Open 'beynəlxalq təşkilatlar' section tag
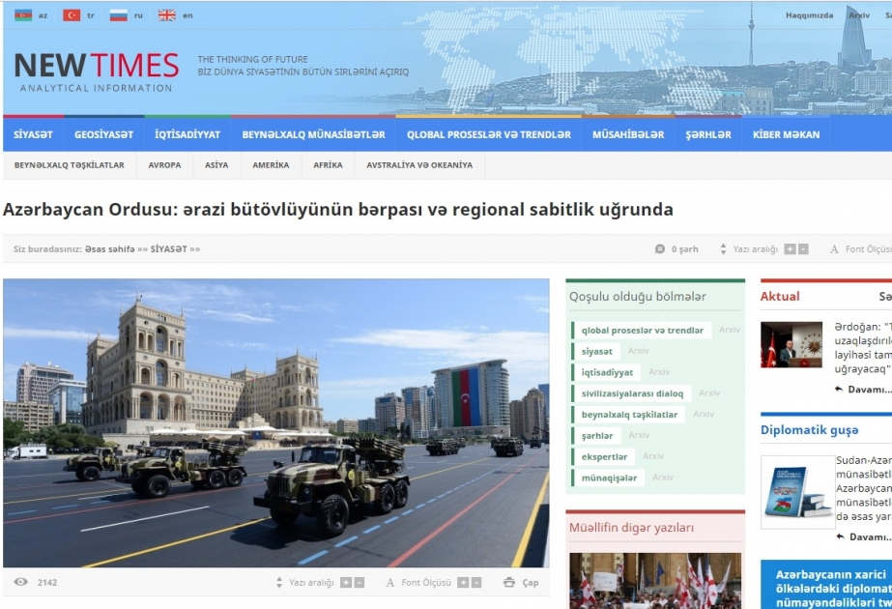Viewport: 892px width, 609px height. click(629, 415)
